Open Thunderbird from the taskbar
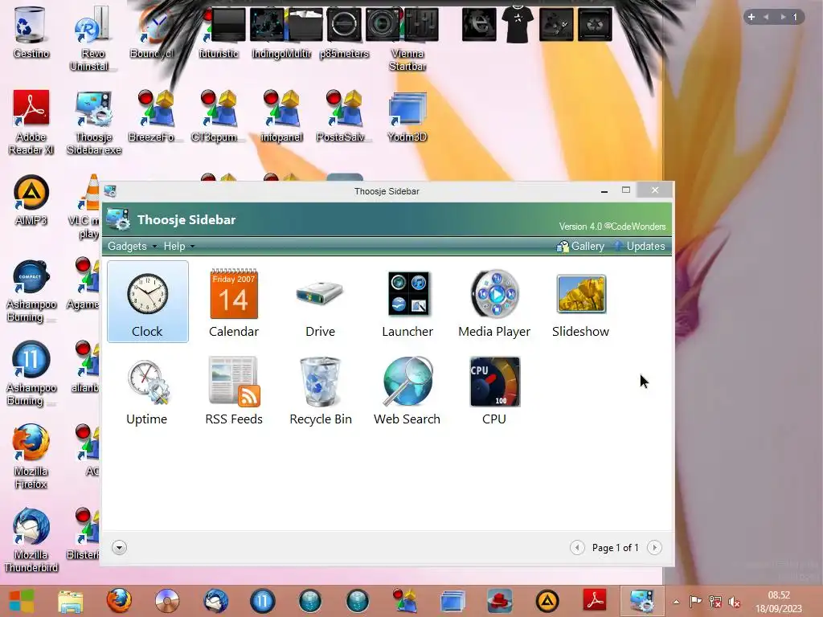This screenshot has width=823, height=617. [215, 601]
